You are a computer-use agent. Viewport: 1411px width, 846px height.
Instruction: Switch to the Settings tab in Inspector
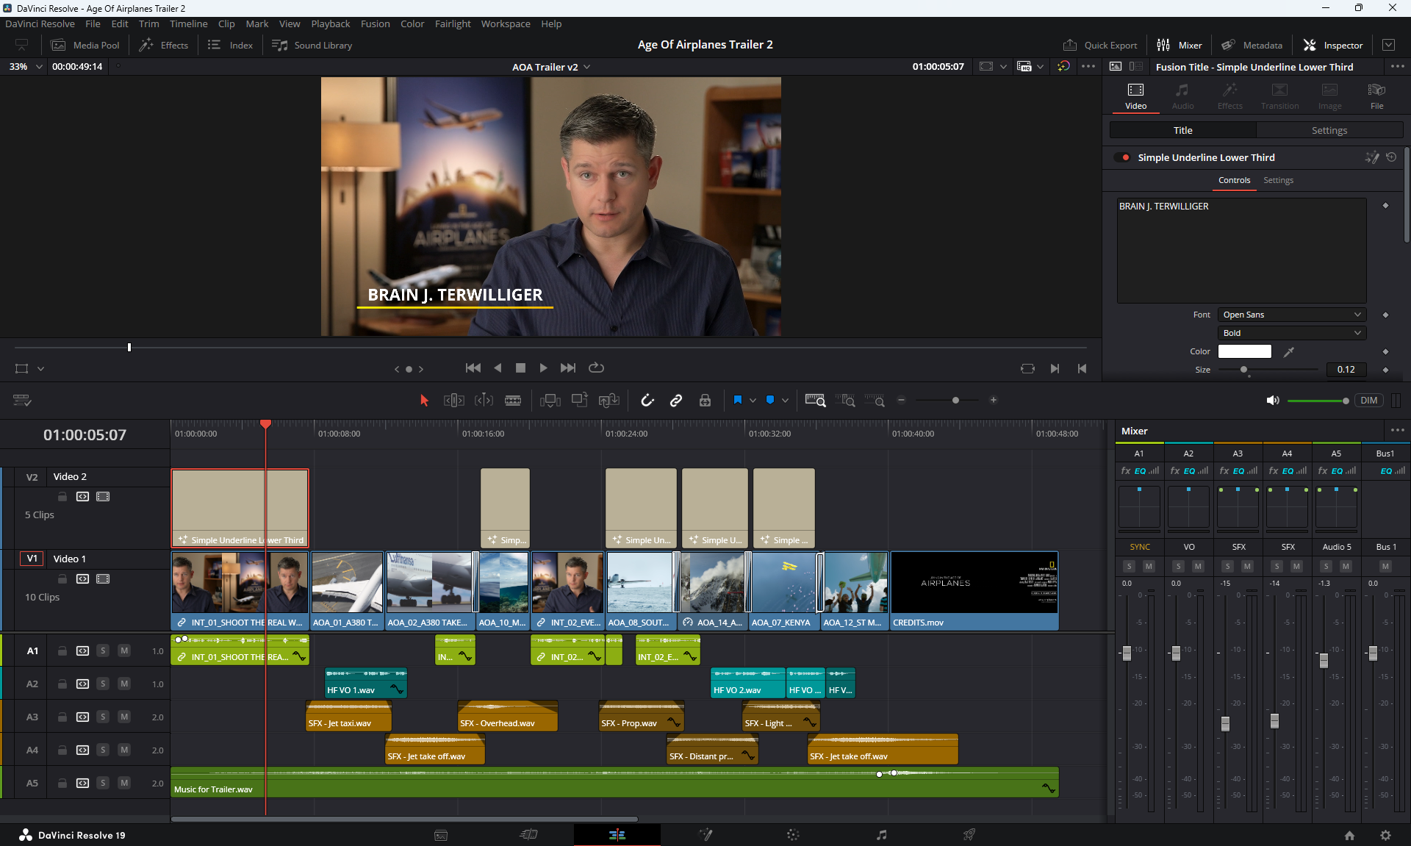[1329, 130]
